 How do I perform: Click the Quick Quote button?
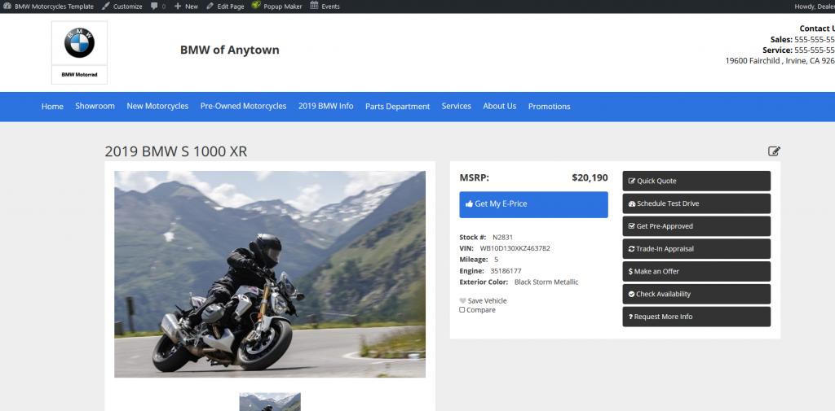(x=696, y=181)
